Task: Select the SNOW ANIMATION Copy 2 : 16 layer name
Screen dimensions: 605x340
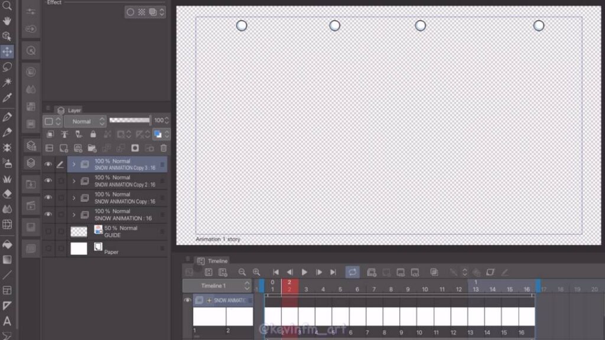Action: click(x=125, y=185)
